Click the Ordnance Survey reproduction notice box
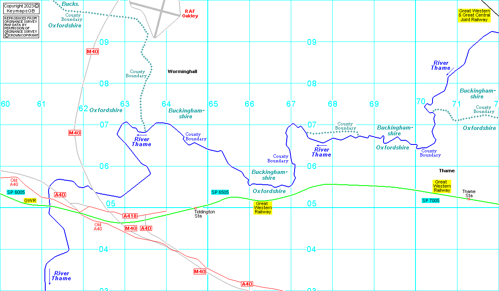Viewport: 499px width, 291px height. point(21,27)
